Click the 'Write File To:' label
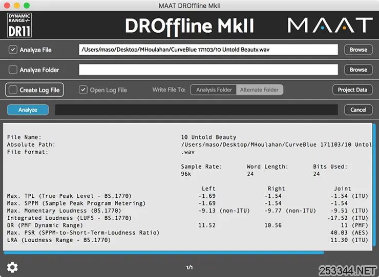Image resolution: width=379 pixels, height=277 pixels. [x=169, y=90]
